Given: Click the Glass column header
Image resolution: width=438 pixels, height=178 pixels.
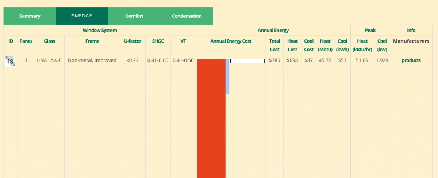Looking at the screenshot, I should click(x=49, y=41).
